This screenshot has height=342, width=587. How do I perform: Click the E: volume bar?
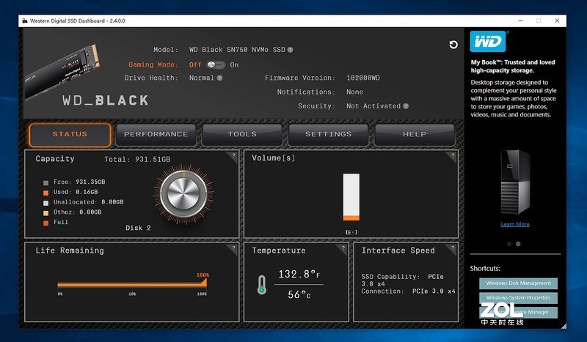[351, 198]
